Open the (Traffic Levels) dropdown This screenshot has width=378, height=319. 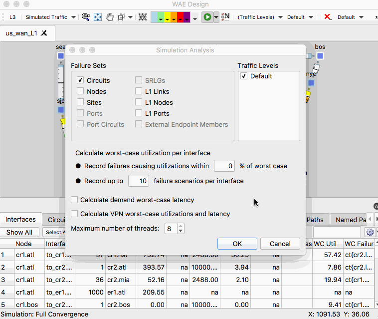pos(260,17)
